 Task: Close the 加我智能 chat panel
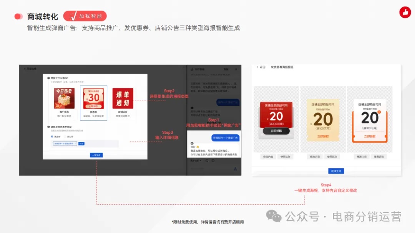(x=236, y=69)
